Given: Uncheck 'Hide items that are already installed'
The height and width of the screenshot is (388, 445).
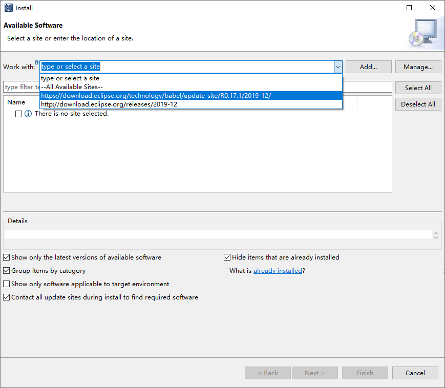Looking at the screenshot, I should click(227, 257).
